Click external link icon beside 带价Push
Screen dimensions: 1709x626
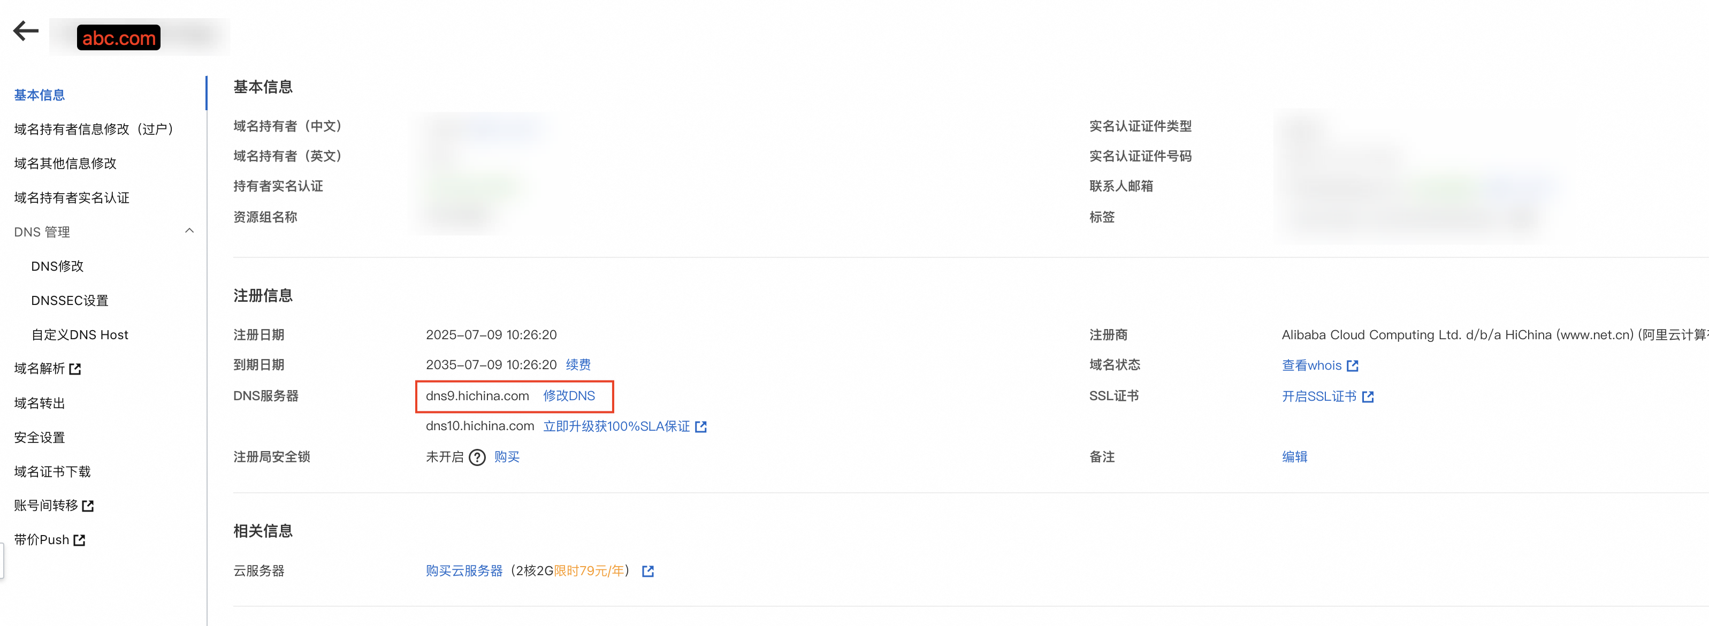[x=80, y=540]
